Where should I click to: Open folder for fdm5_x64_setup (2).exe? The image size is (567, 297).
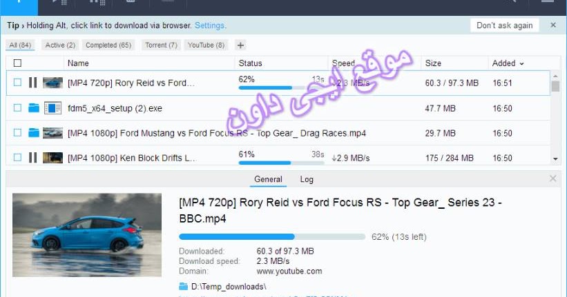(34, 107)
